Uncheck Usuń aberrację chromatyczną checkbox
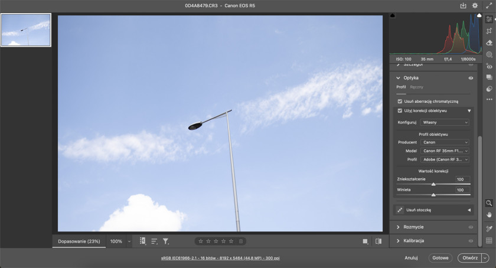The image size is (496, 268). coord(400,102)
